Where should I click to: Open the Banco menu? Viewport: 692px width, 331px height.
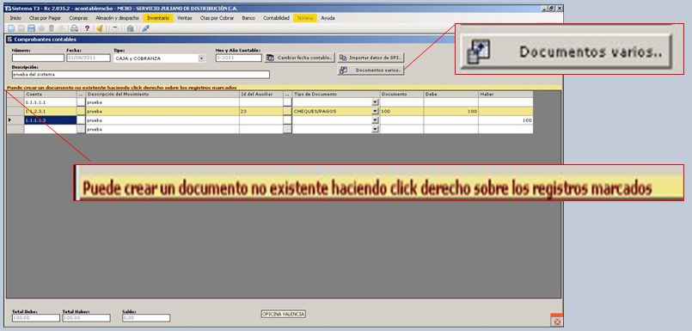(x=248, y=18)
